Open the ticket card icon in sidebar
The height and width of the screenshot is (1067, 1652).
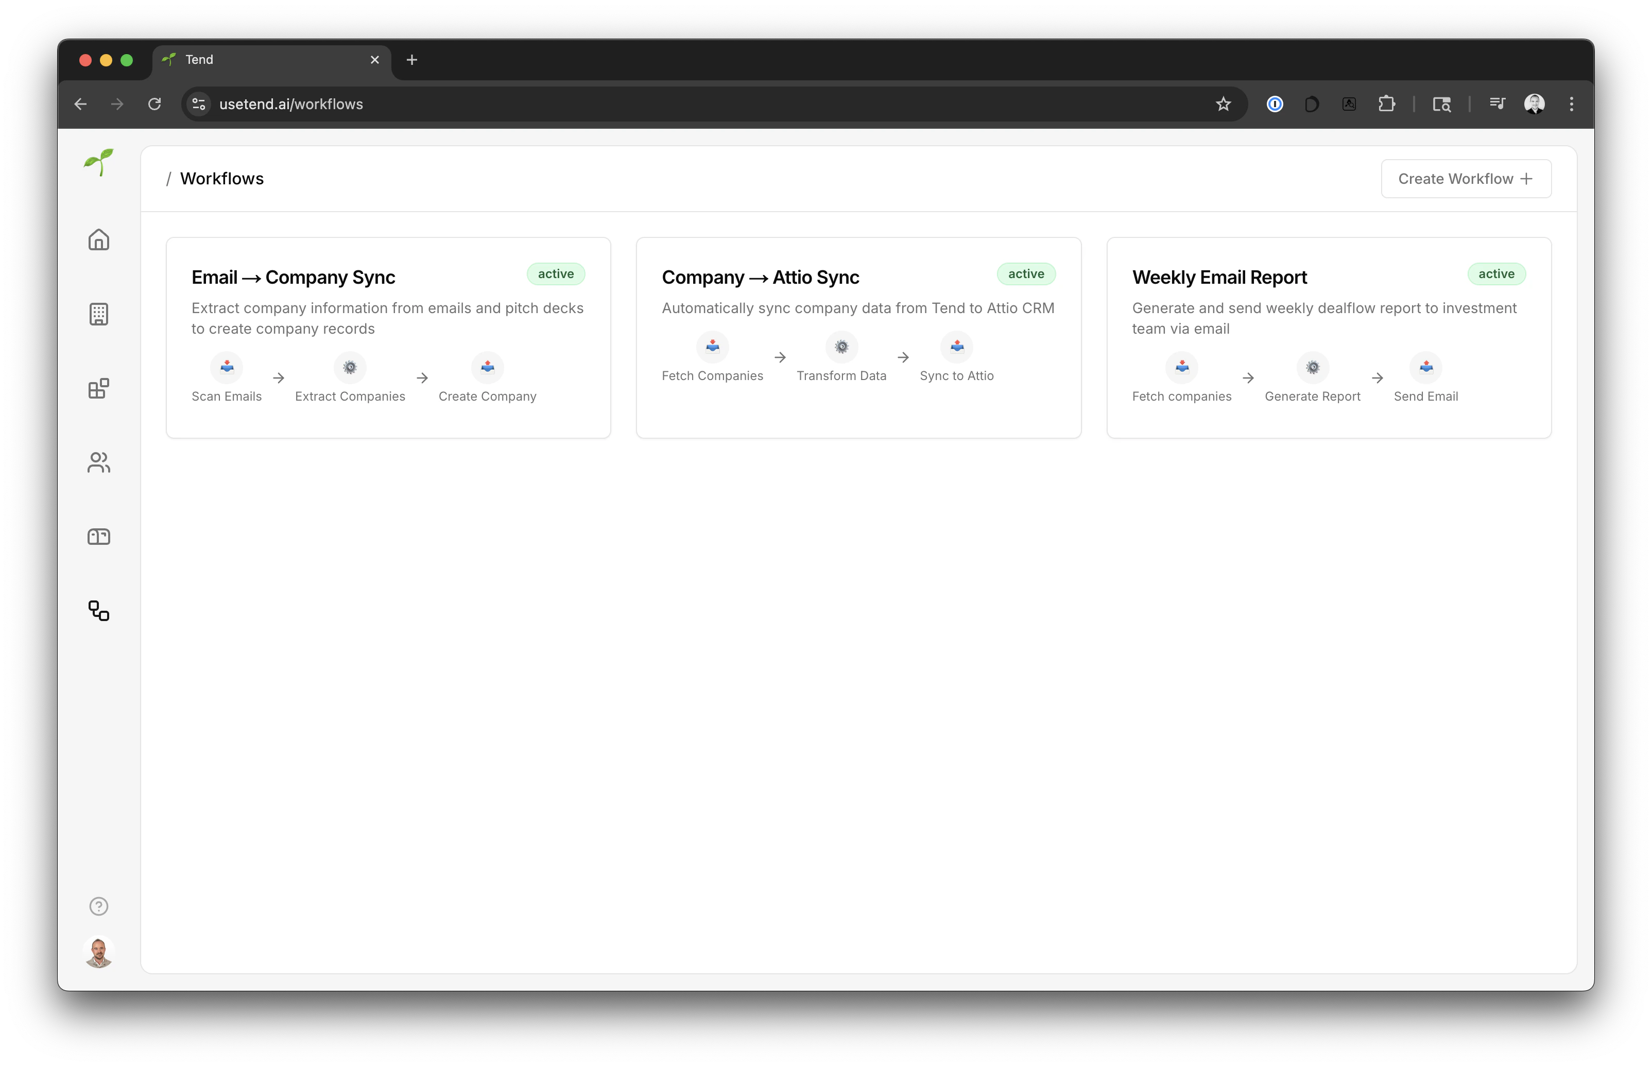98,537
